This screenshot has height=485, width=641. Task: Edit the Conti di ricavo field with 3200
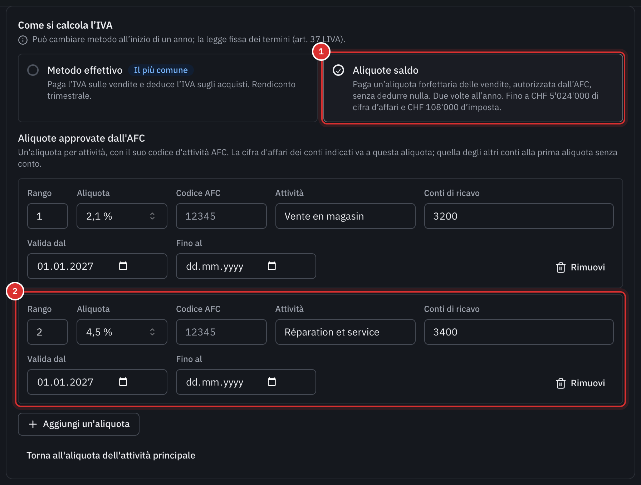pyautogui.click(x=519, y=216)
